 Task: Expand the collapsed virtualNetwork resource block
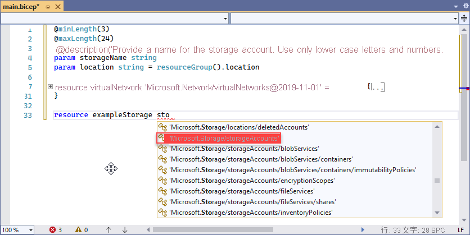pyautogui.click(x=51, y=87)
